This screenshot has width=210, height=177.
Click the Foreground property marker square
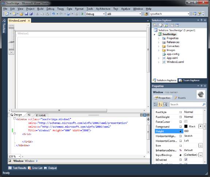[180, 127]
